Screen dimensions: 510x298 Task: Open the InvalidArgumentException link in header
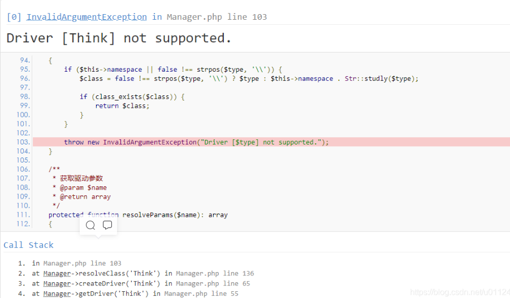[87, 17]
